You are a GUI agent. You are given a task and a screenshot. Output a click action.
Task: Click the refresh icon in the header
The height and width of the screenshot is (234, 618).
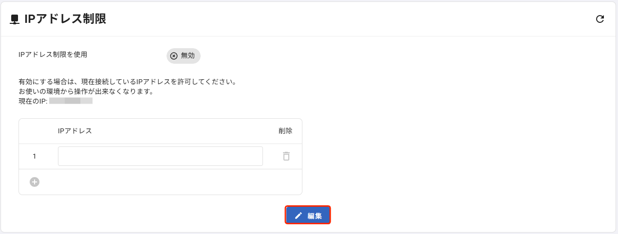click(600, 19)
